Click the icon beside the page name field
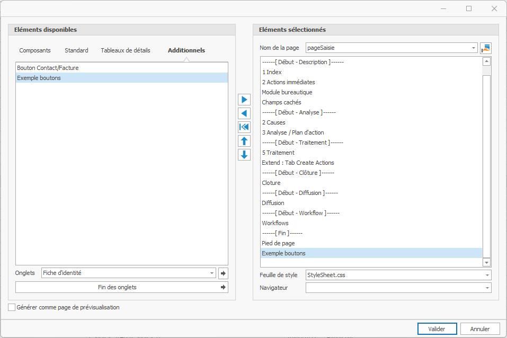Screen dimensions: 507x338 point(486,48)
